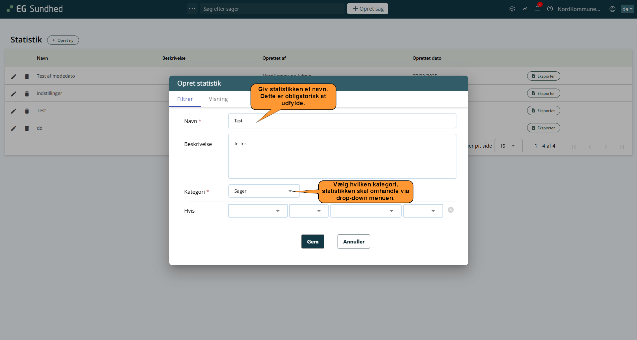The height and width of the screenshot is (340, 637).
Task: Click the help question mark icon
Action: (550, 9)
